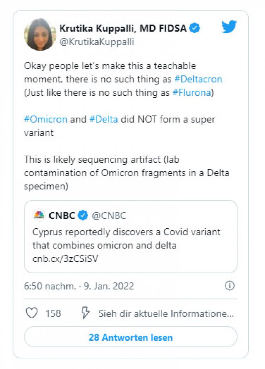Screen dimensions: 265x369
Task: Click the author name Krutika Kuppalli, MD FIDSA
Action: [x=124, y=28]
